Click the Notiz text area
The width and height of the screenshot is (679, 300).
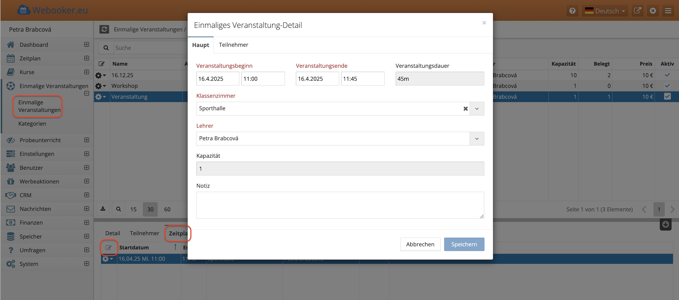coord(340,205)
